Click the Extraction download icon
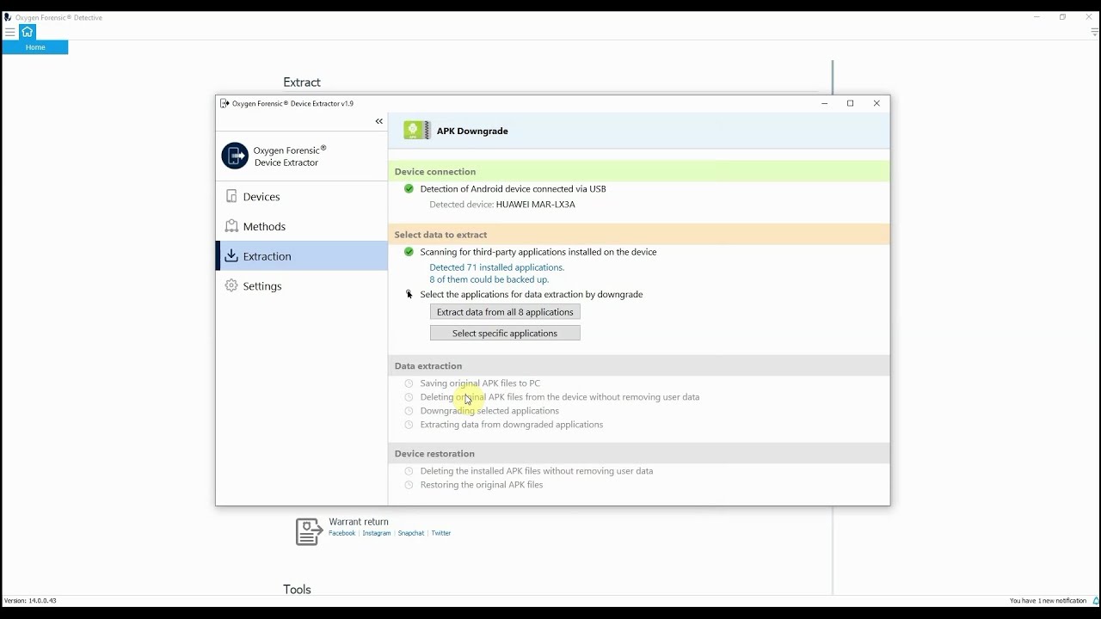Screen dimensions: 1101x619 tap(231, 255)
